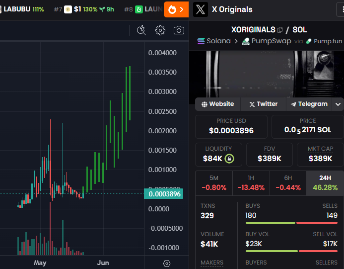Image resolution: width=344 pixels, height=269 pixels.
Task: Open the Twitter link button
Action: click(x=263, y=104)
